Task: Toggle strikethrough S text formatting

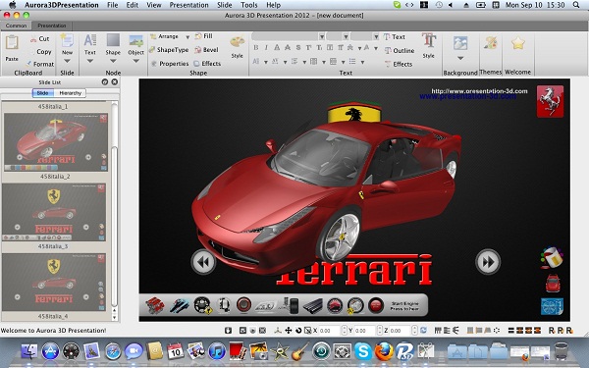Action: (x=297, y=48)
